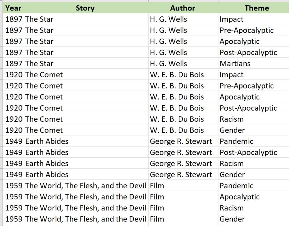Click the 1897 year cell in the Impact row
Image resolution: width=289 pixels, height=226 pixels.
[x=14, y=19]
